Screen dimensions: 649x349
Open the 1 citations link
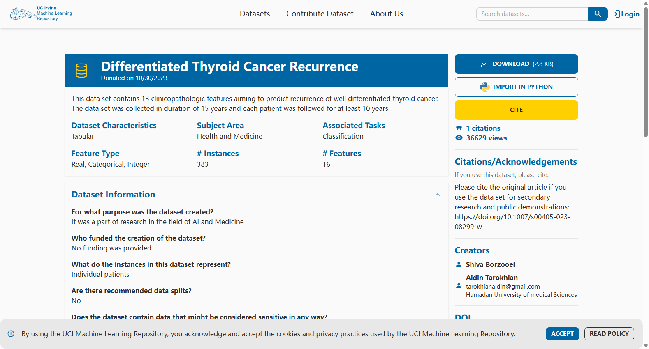tap(483, 128)
